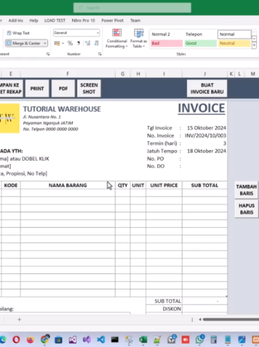Open the Add-ins ribbon tab

(x=15, y=21)
